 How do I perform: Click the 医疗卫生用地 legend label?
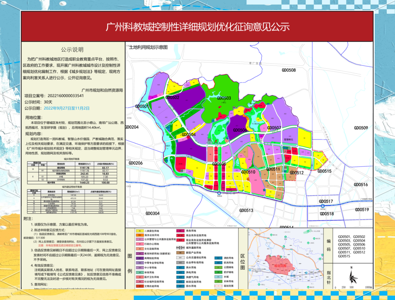(152, 277)
